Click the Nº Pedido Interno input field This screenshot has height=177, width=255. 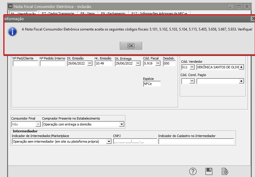tap(52, 63)
